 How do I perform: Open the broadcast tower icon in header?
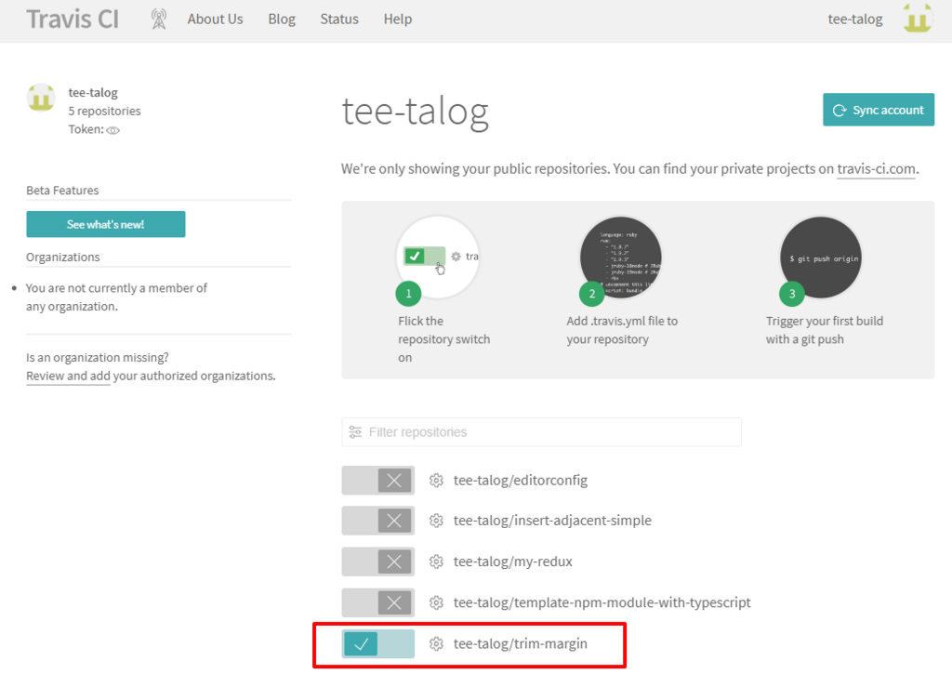158,20
